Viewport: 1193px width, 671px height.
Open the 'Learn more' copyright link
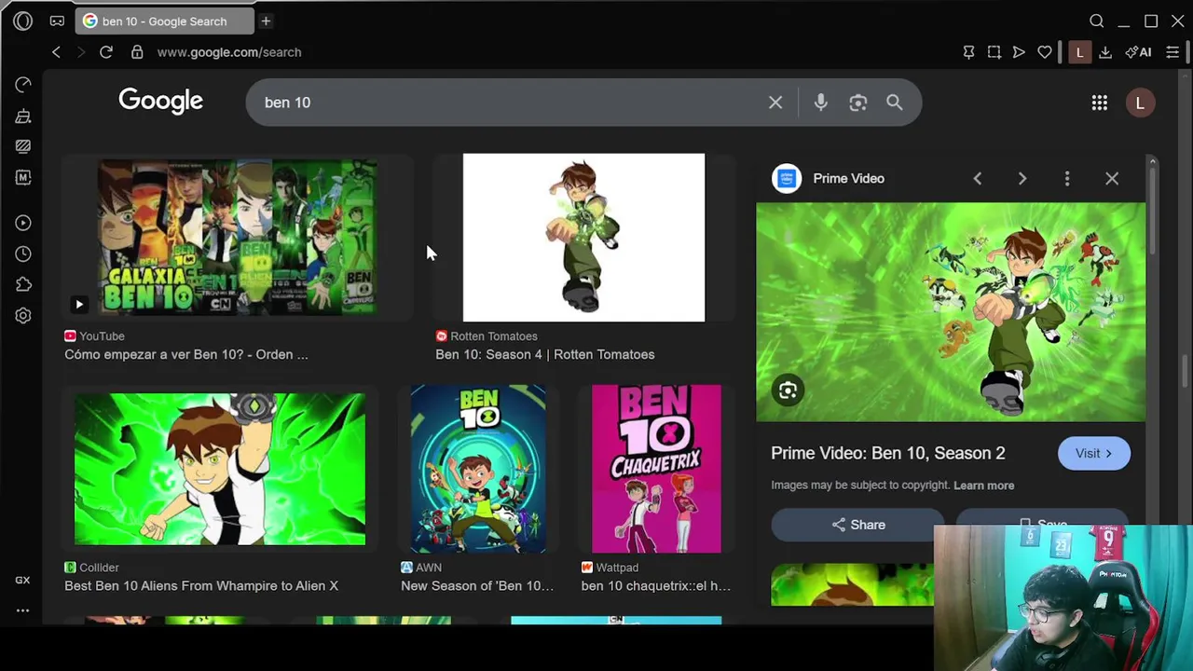click(983, 485)
